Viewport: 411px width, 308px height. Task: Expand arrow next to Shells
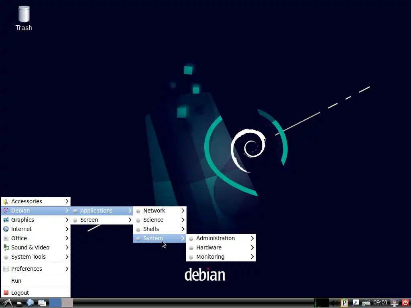(183, 229)
